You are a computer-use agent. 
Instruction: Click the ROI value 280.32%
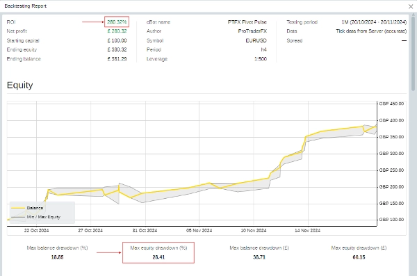point(117,22)
